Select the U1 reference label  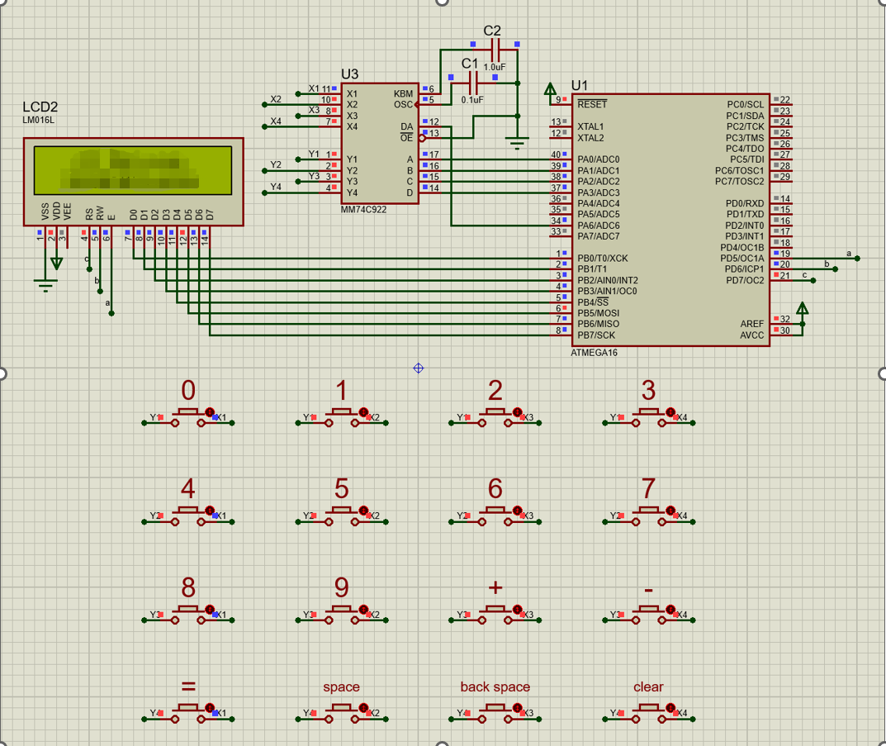pos(579,85)
